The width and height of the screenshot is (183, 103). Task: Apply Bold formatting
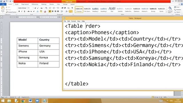(19, 11)
